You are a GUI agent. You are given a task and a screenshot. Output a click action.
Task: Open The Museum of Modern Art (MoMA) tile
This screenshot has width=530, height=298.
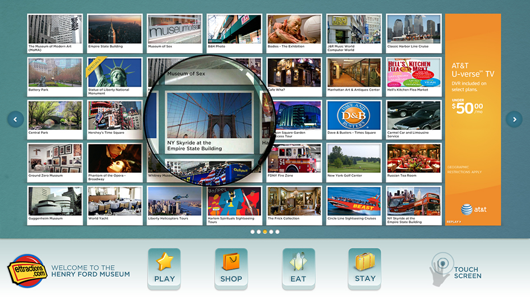pyautogui.click(x=55, y=34)
